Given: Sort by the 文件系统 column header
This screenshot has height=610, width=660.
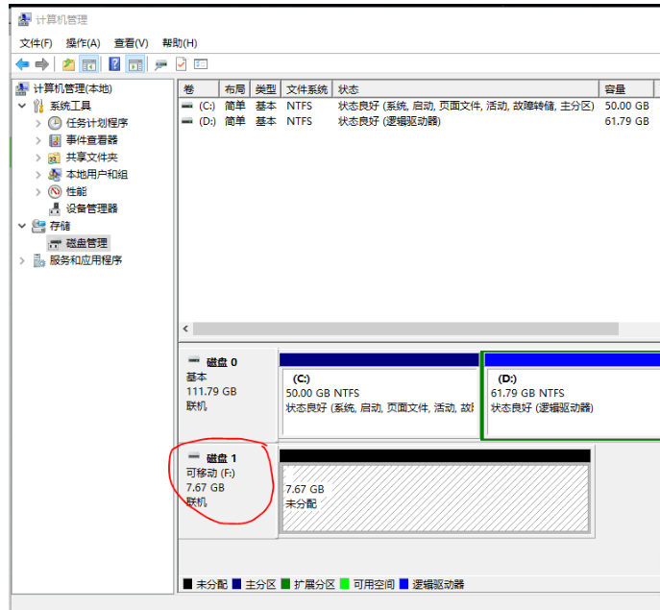Looking at the screenshot, I should [x=306, y=89].
